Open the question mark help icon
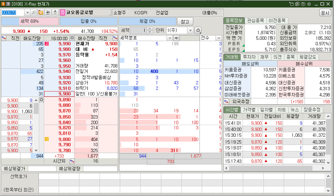The width and height of the screenshot is (334, 196). (x=8, y=4)
